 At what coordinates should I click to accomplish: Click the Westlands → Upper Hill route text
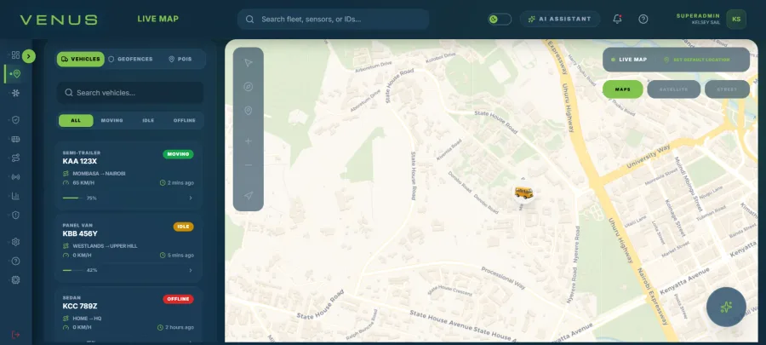105,246
